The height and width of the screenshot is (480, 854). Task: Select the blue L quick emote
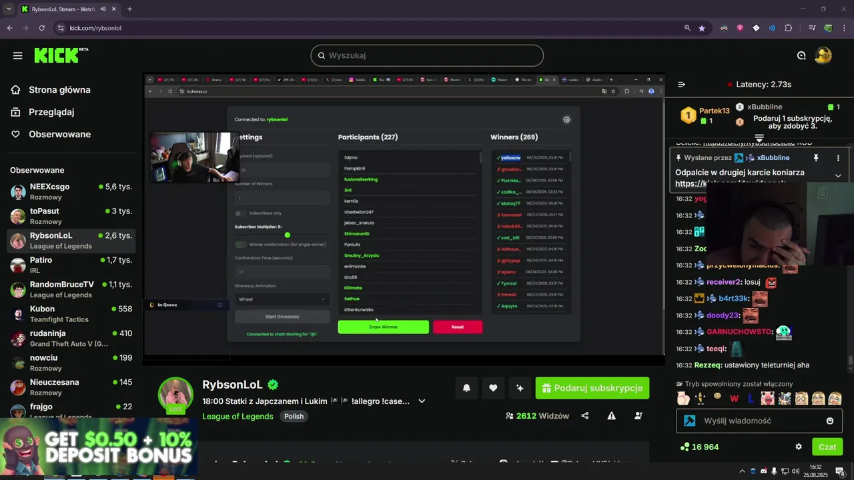click(751, 399)
